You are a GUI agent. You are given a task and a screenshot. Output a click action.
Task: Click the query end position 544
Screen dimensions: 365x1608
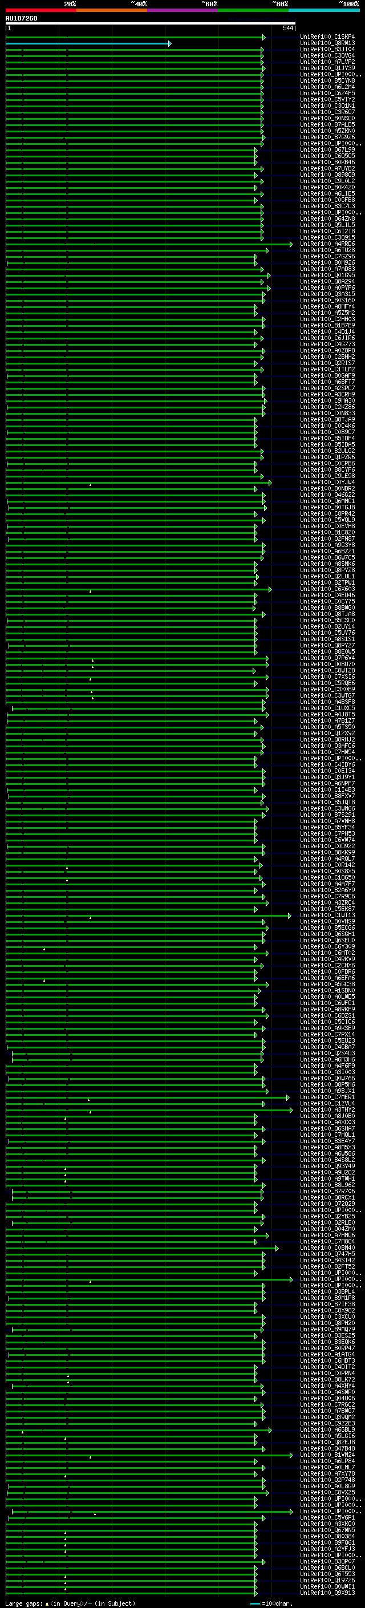pos(287,28)
